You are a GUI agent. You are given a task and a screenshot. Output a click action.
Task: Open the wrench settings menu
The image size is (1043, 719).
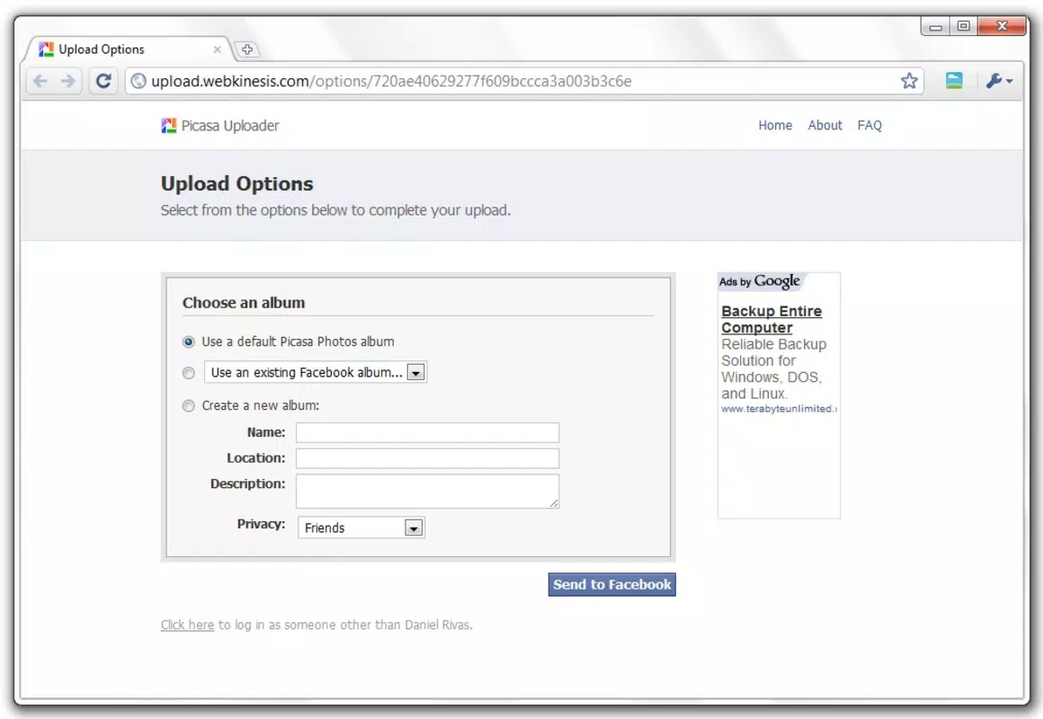[999, 81]
